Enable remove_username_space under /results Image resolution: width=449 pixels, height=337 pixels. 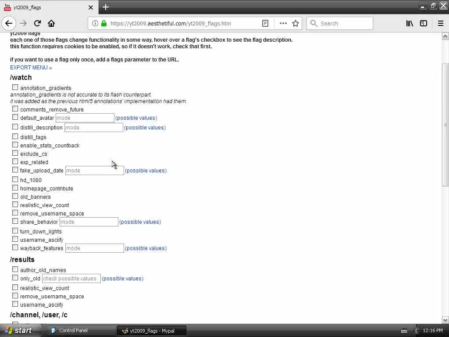[x=15, y=296]
